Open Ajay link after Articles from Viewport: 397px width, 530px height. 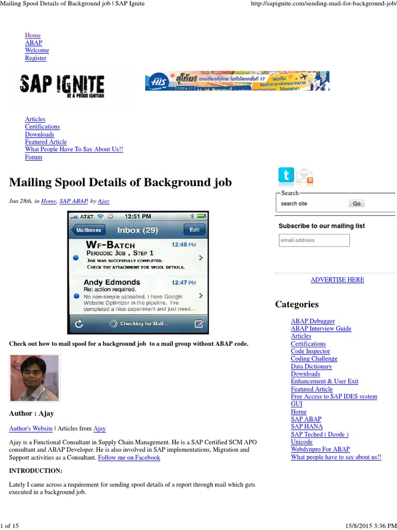(x=100, y=429)
